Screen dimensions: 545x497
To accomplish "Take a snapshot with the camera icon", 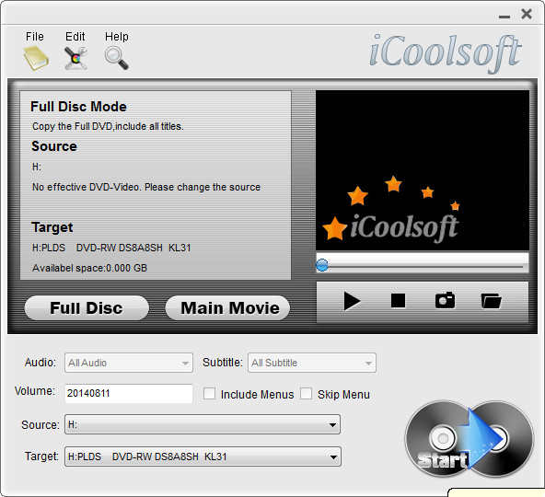I will (x=445, y=300).
